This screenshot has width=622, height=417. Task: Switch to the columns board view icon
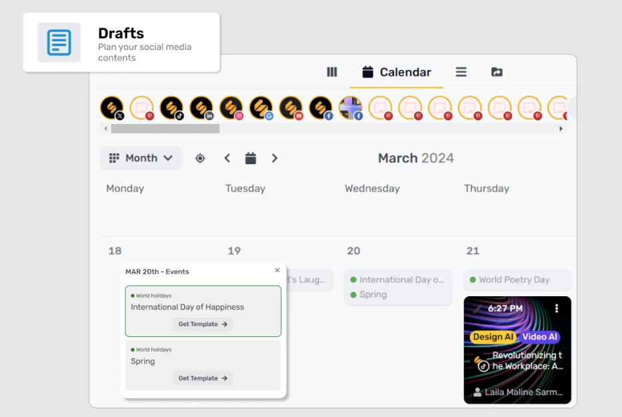(331, 72)
